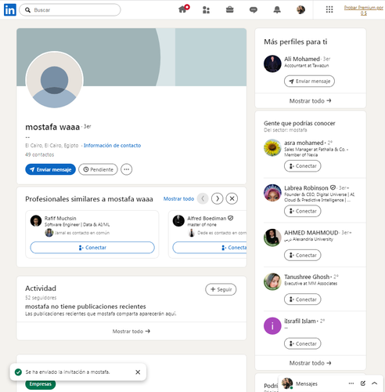The height and width of the screenshot is (392, 385).
Task: Open Alfred Boediman's profile name
Action: pos(207,218)
